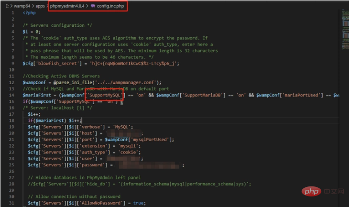Viewport: 349px width, 207px height.
Task: Click the 'cookie' auth_type comment on line 5
Action: click(115, 38)
